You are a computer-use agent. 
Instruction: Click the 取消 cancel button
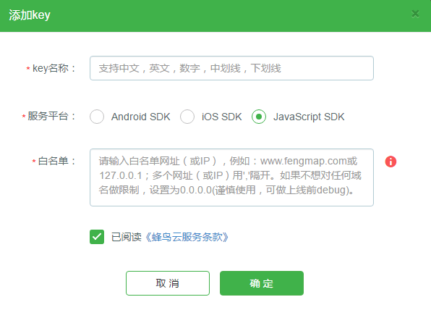click(x=168, y=283)
